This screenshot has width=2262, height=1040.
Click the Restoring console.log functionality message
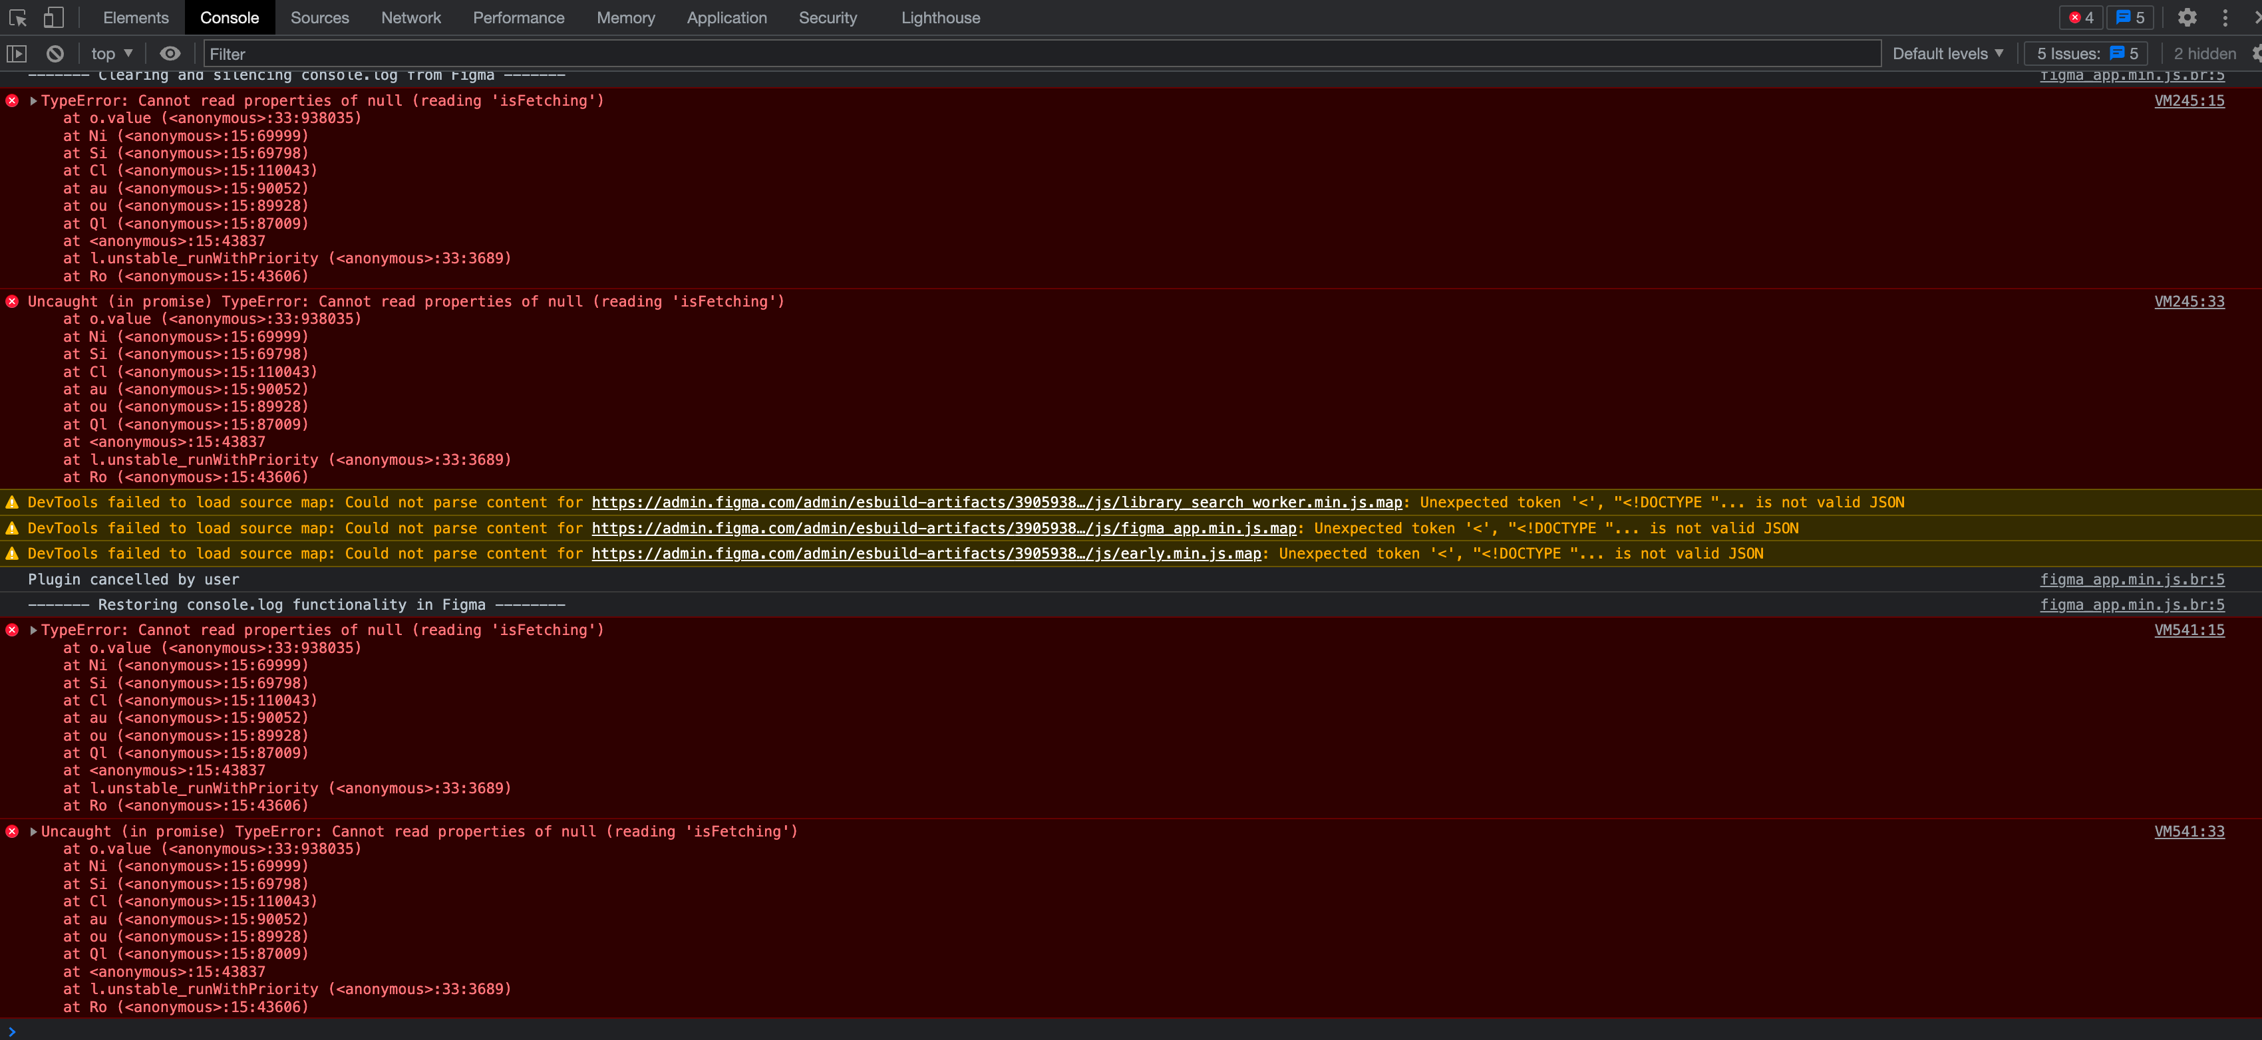[x=297, y=604]
